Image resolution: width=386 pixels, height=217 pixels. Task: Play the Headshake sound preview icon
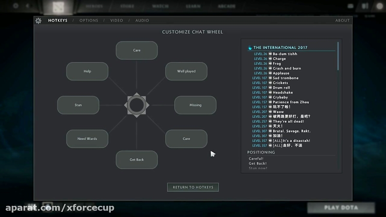270,93
